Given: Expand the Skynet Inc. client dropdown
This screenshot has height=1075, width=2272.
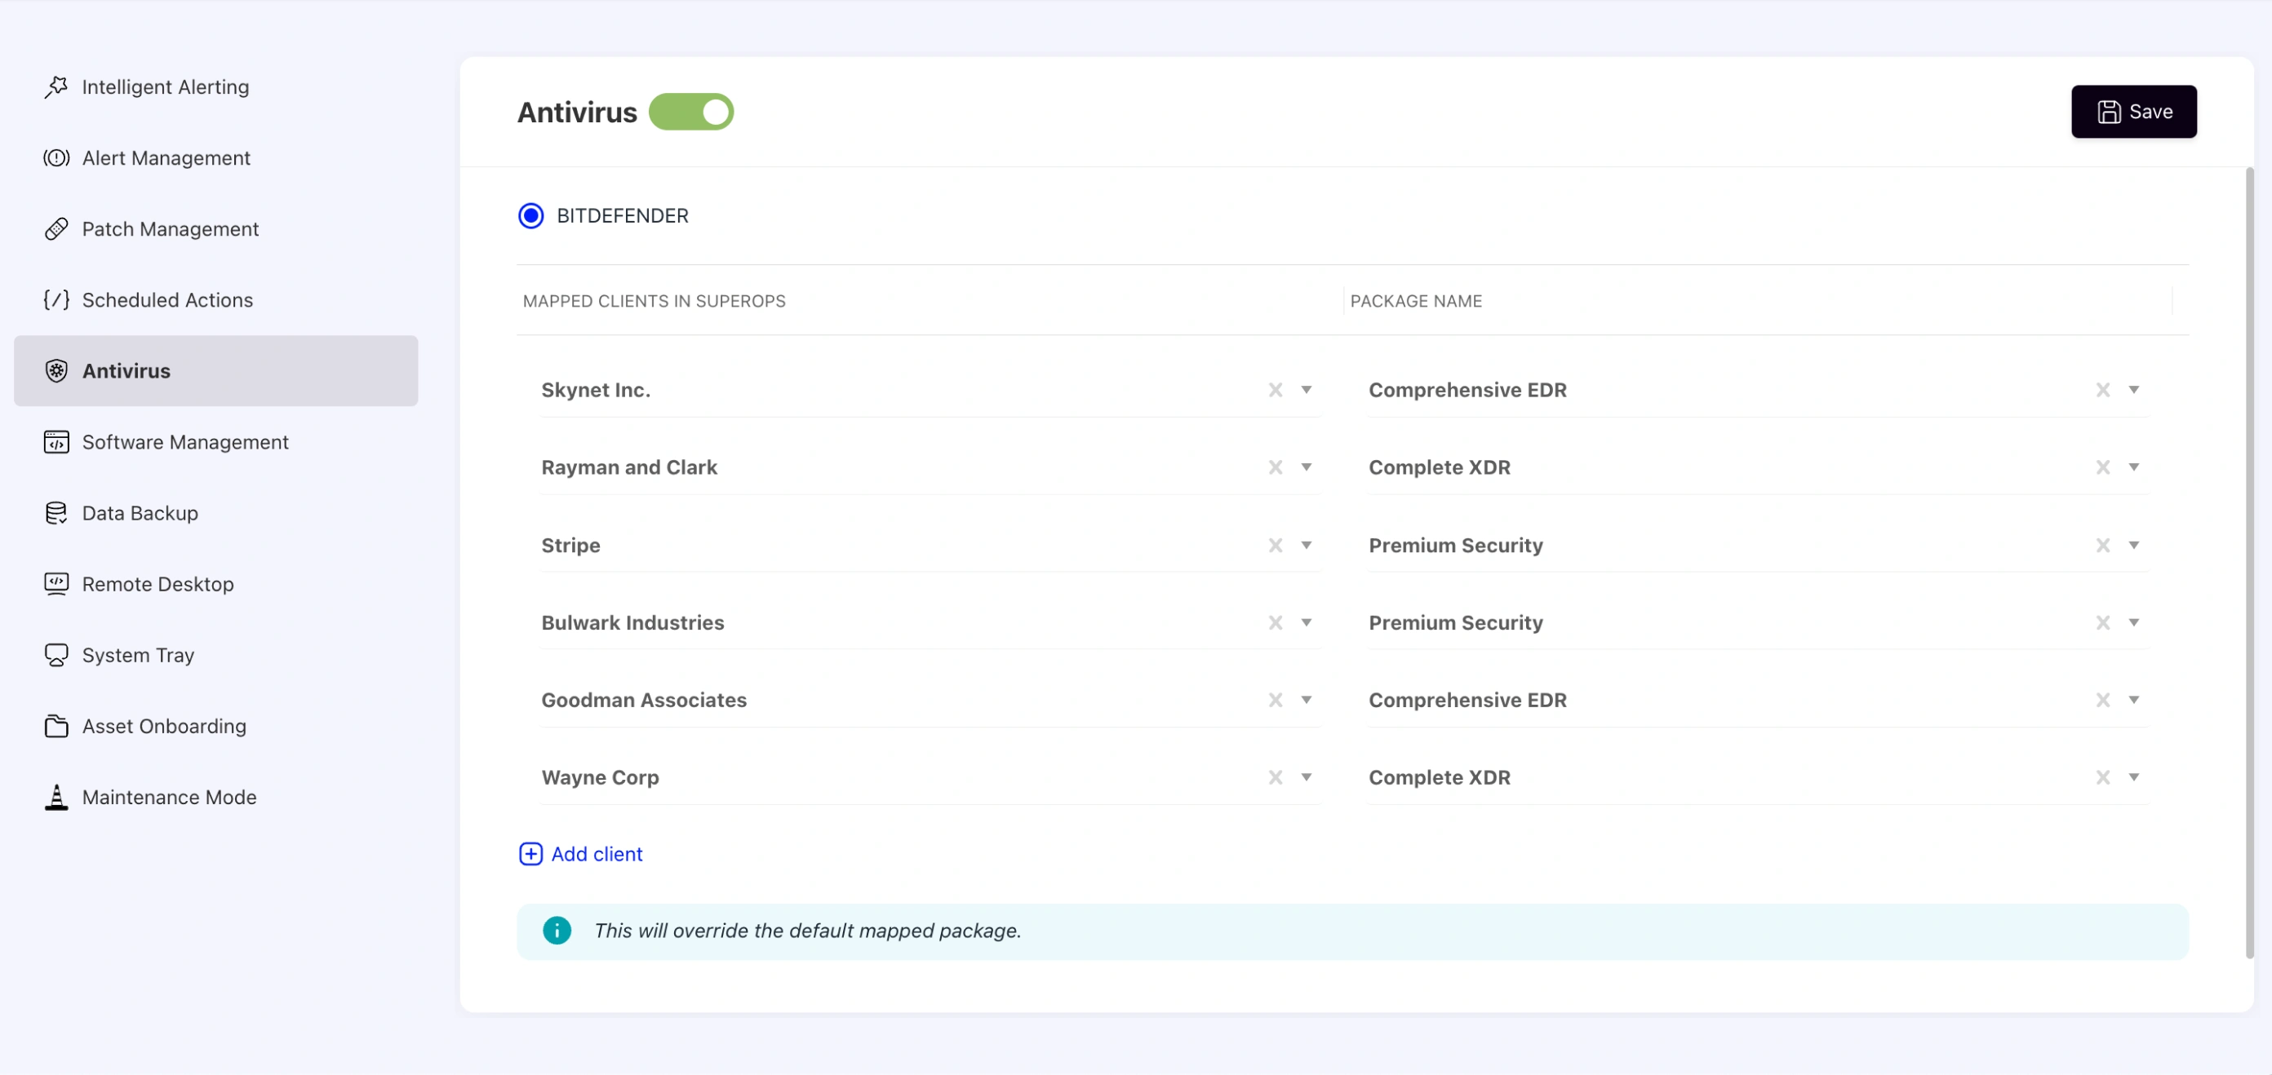Looking at the screenshot, I should 1307,390.
